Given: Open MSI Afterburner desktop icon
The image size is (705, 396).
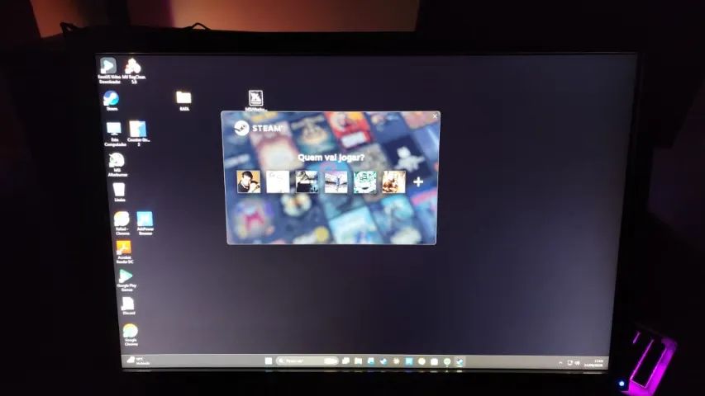Looking at the screenshot, I should tap(117, 164).
